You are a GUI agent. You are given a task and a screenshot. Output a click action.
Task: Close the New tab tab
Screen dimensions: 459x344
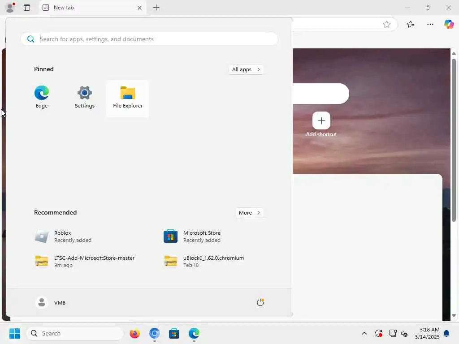point(140,8)
